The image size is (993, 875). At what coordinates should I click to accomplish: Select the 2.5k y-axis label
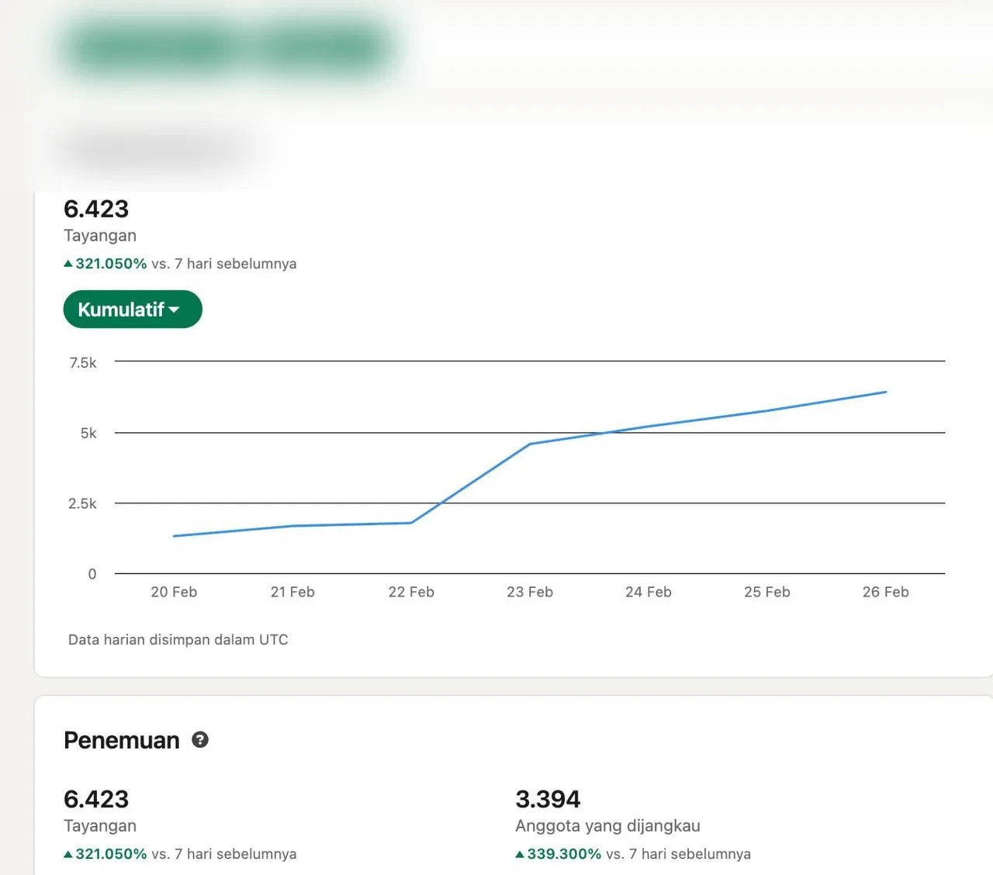pyautogui.click(x=82, y=503)
